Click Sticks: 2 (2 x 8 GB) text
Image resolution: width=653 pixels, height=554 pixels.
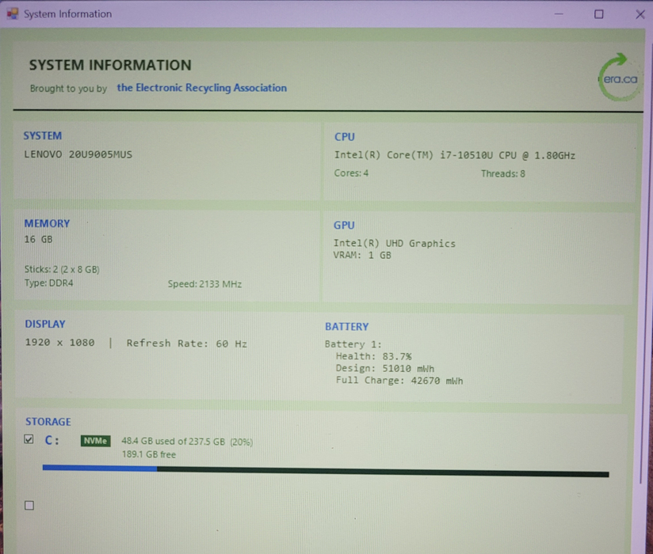62,269
